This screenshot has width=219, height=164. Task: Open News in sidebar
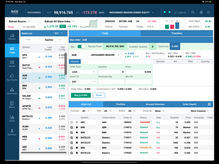point(12,105)
